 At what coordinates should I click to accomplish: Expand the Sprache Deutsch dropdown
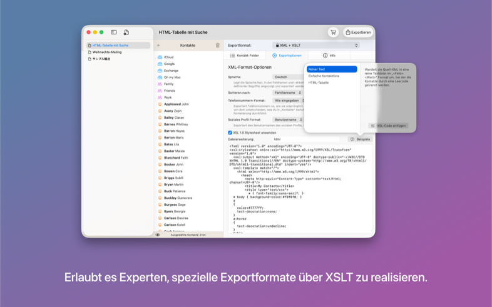288,77
